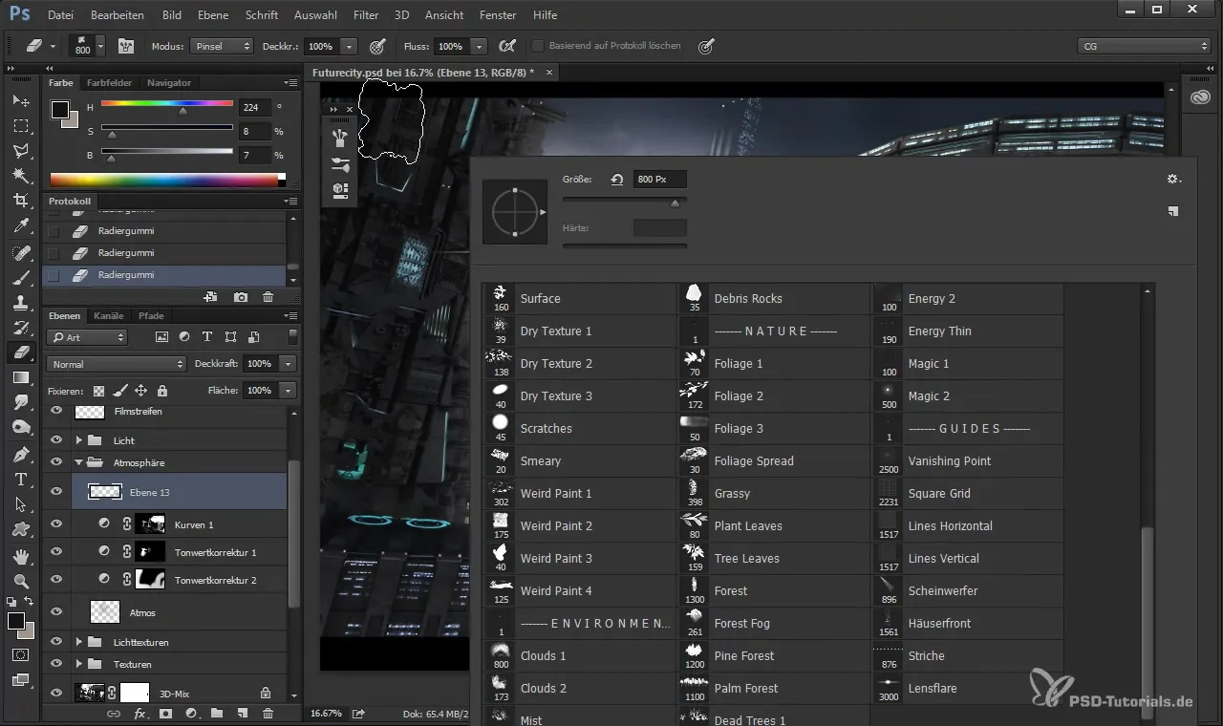The width and height of the screenshot is (1223, 726).
Task: Select the Healing Brush tool
Action: click(21, 253)
